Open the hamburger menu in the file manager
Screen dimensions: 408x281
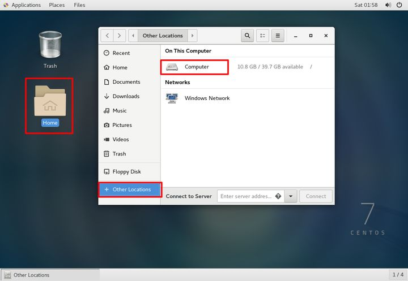point(278,36)
